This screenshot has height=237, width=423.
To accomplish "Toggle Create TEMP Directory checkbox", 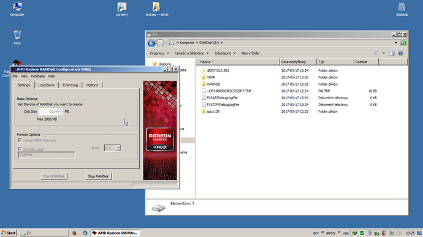I will point(20,140).
